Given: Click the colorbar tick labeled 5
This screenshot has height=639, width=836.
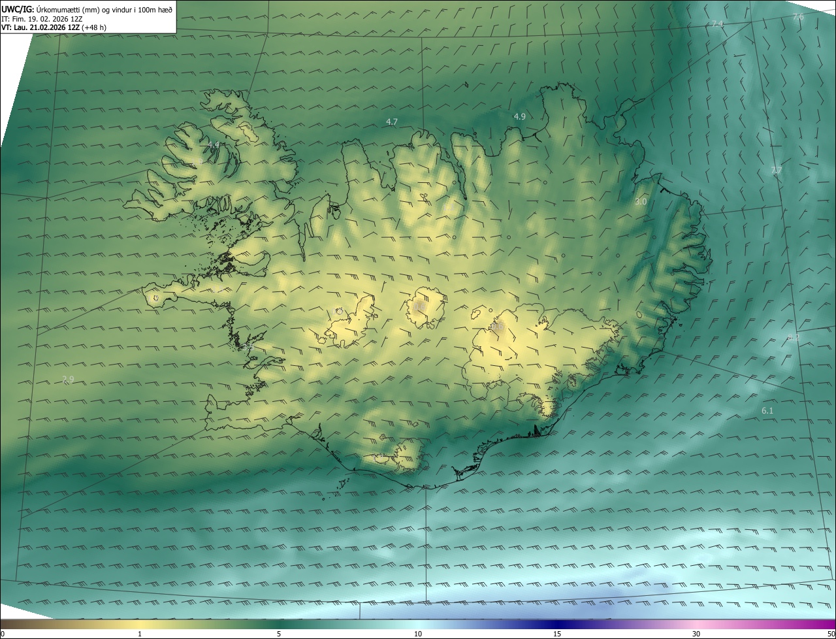Looking at the screenshot, I should coord(279,634).
